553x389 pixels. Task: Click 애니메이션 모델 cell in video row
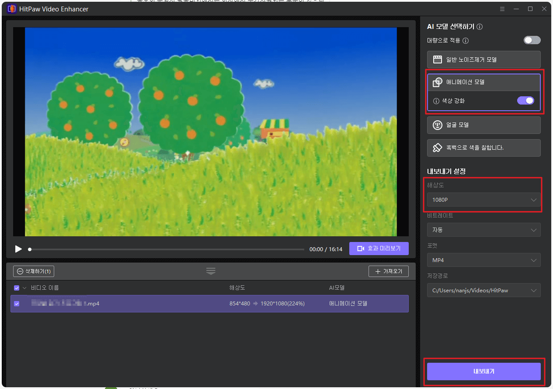pyautogui.click(x=348, y=303)
